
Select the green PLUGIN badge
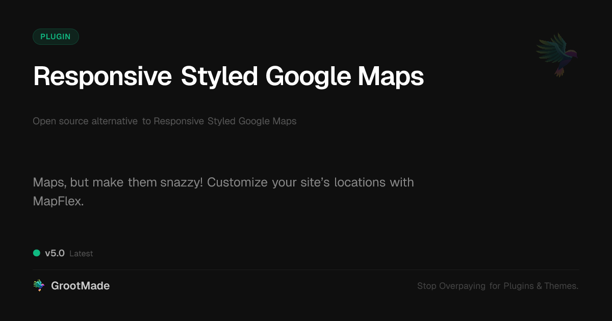coord(56,37)
